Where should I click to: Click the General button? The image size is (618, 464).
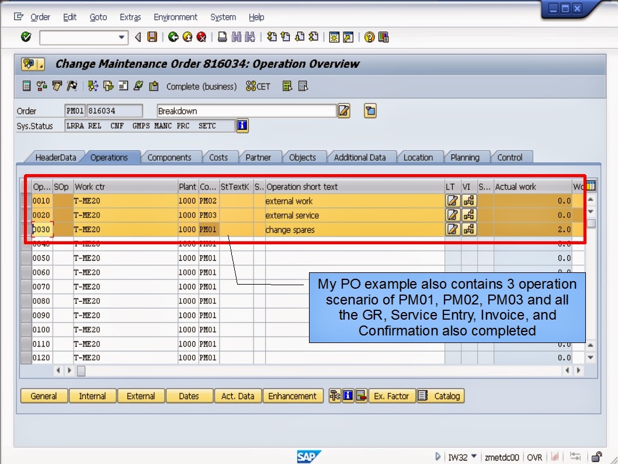44,396
